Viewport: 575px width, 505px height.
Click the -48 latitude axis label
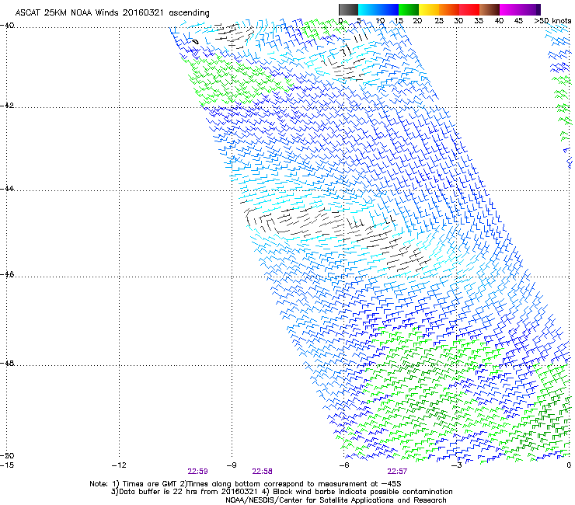(x=7, y=363)
